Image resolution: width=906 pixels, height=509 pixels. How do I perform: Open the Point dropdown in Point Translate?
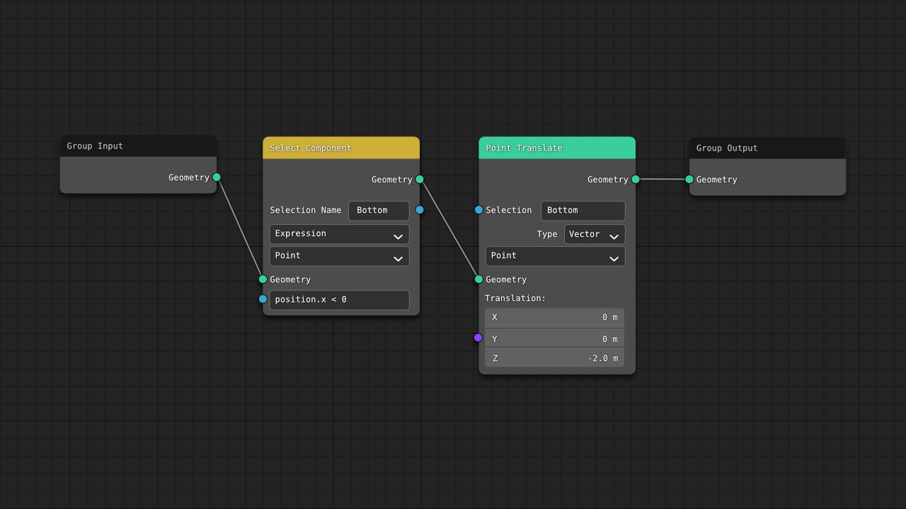tap(555, 256)
